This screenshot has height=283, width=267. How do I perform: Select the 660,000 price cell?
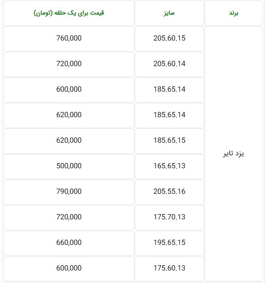pyautogui.click(x=69, y=242)
